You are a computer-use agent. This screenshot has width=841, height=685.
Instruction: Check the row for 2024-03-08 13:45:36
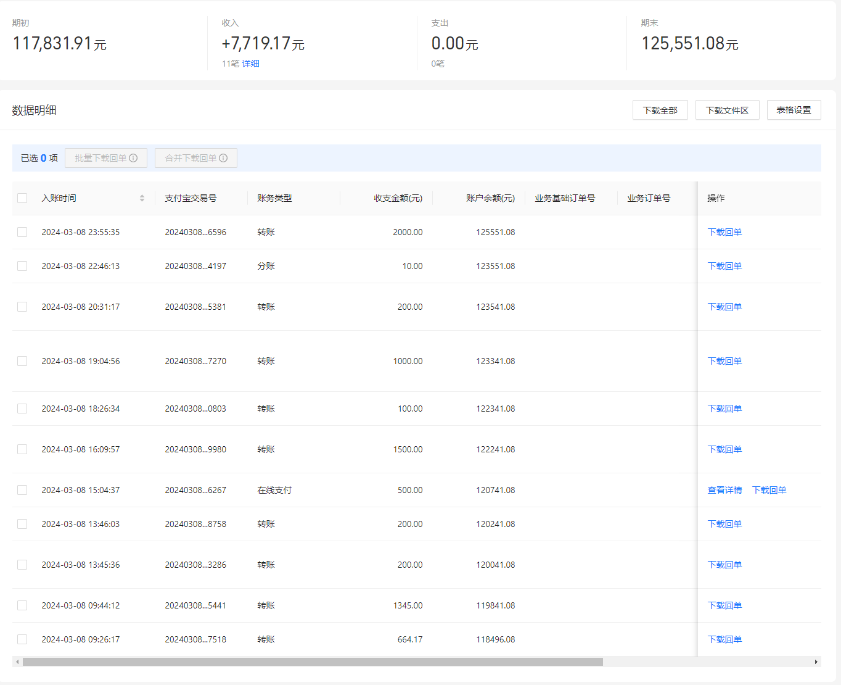pyautogui.click(x=22, y=565)
